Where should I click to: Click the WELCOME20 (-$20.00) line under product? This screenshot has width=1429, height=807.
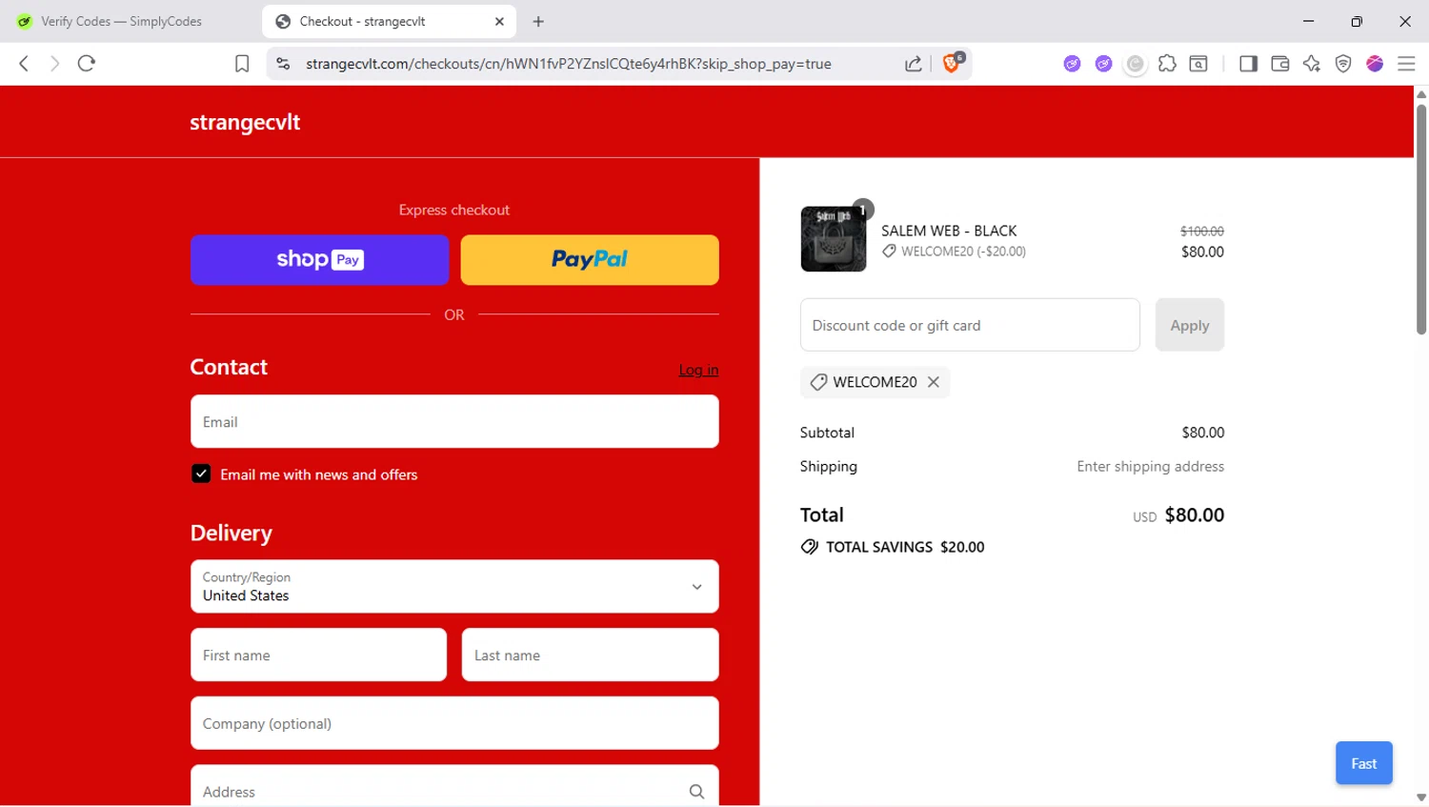[954, 252]
